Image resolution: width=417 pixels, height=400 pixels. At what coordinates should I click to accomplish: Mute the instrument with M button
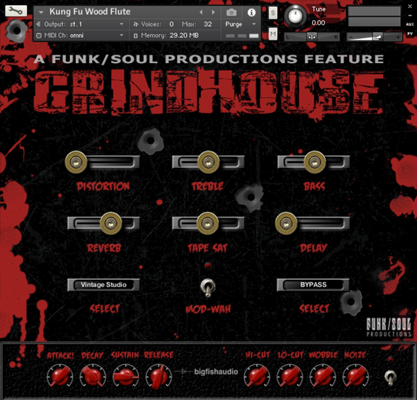273,34
